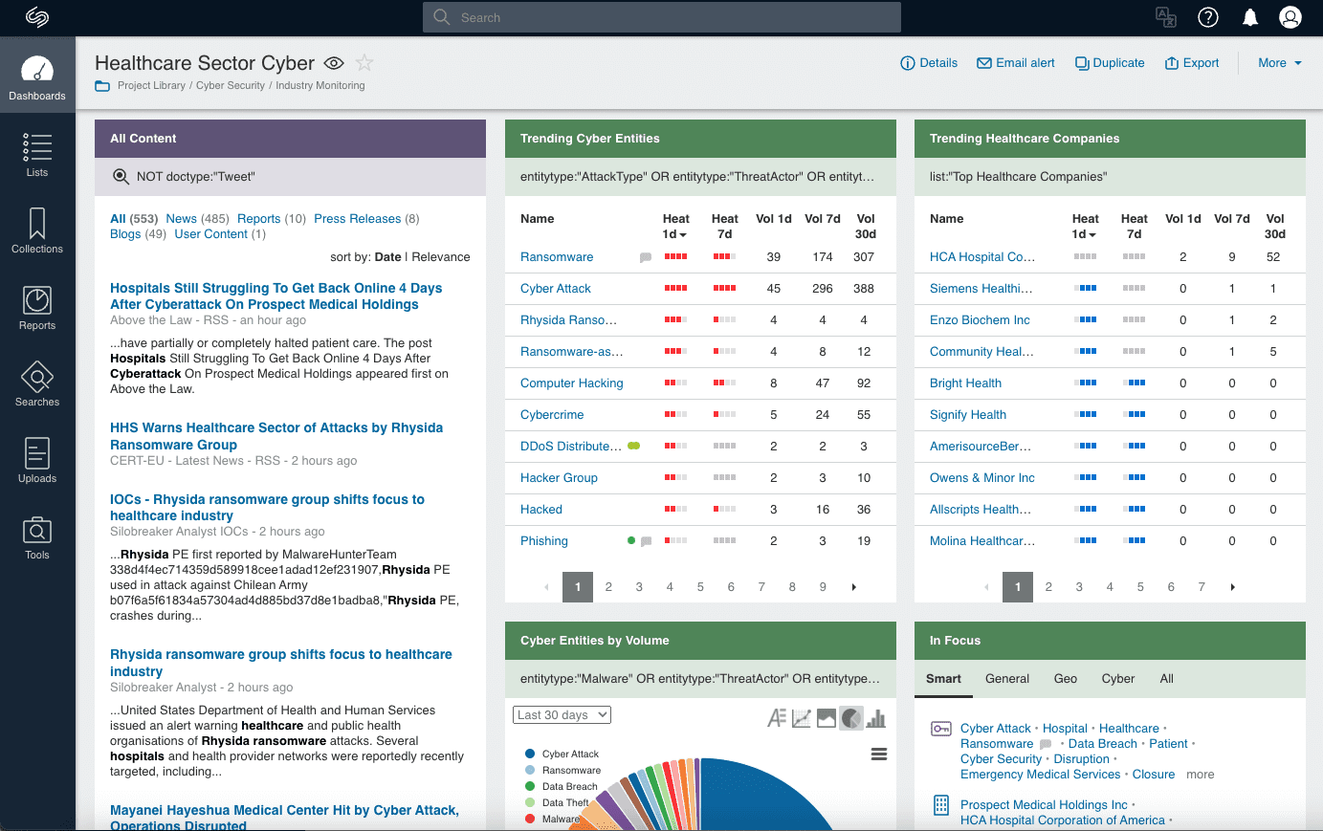This screenshot has height=831, width=1323.
Task: Open the chart hamburger context menu
Action: tap(879, 754)
